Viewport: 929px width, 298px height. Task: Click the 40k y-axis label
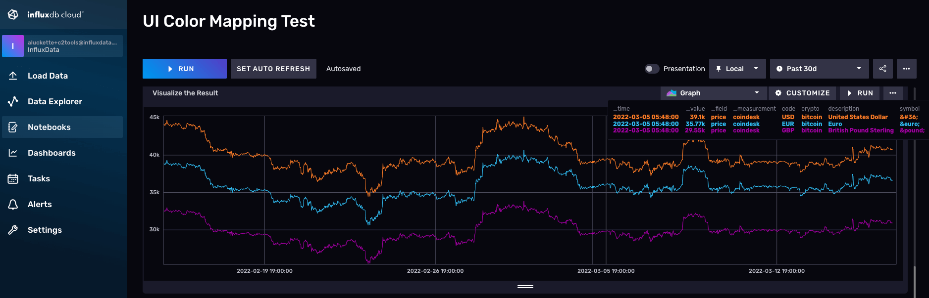pos(155,155)
